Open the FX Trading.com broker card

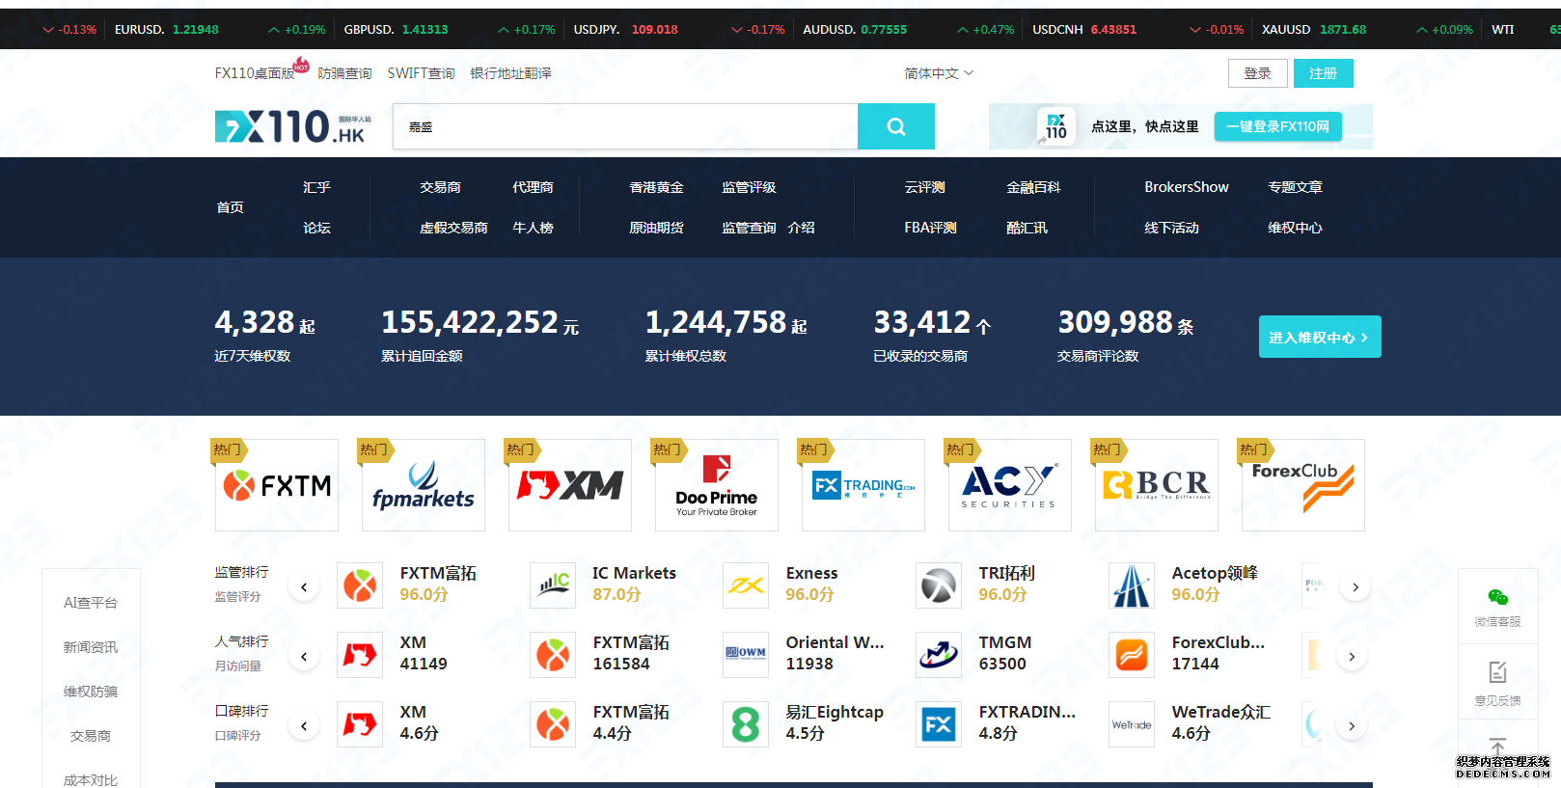863,485
